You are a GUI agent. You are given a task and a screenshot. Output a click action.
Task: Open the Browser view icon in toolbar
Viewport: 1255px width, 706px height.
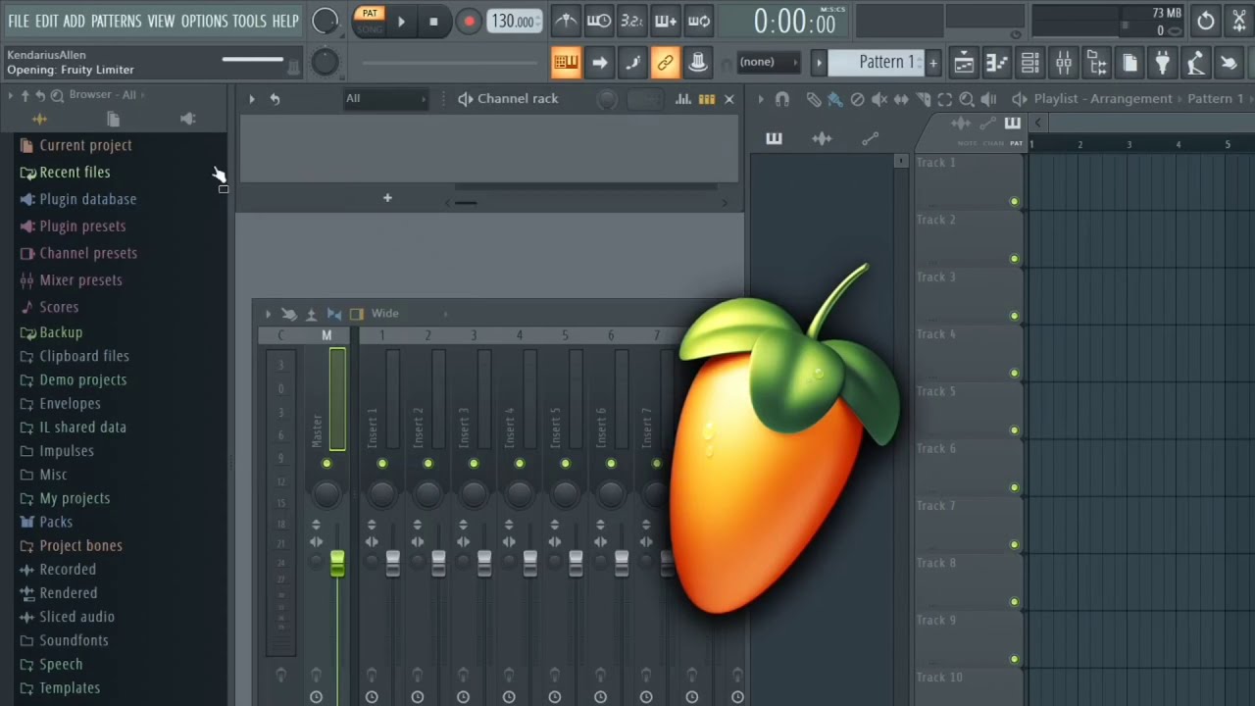[1097, 63]
